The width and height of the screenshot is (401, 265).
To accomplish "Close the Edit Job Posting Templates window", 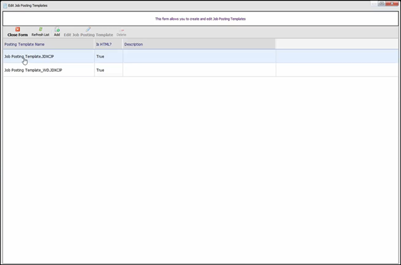I will [391, 4].
